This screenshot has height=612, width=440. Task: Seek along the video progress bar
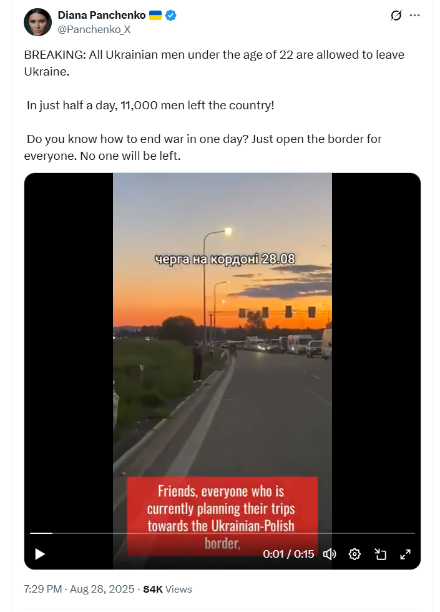coord(222,533)
